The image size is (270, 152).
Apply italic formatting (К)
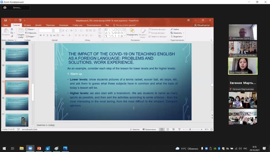(x=44, y=35)
